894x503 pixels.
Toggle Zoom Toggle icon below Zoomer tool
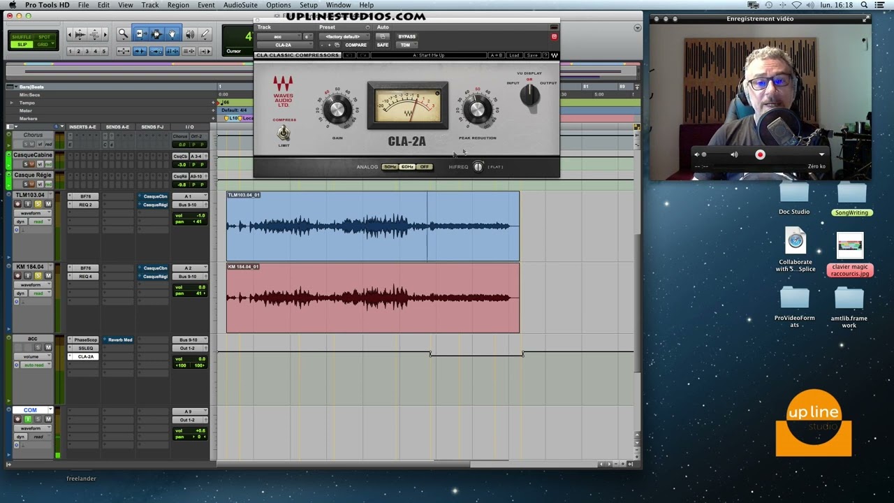(x=124, y=51)
